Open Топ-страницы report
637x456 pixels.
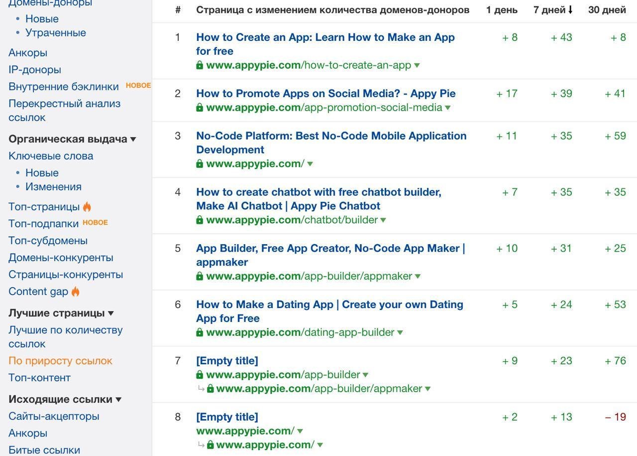tap(44, 206)
